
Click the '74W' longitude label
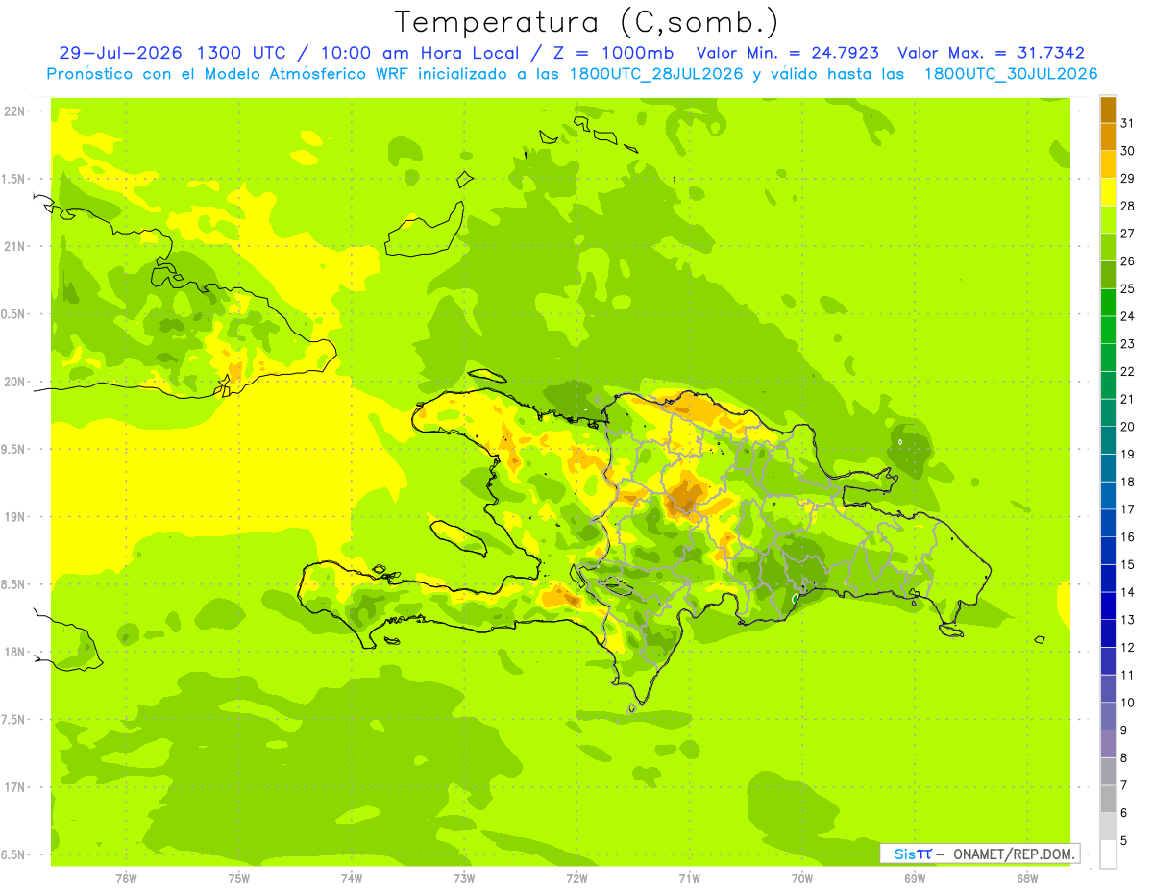352,879
